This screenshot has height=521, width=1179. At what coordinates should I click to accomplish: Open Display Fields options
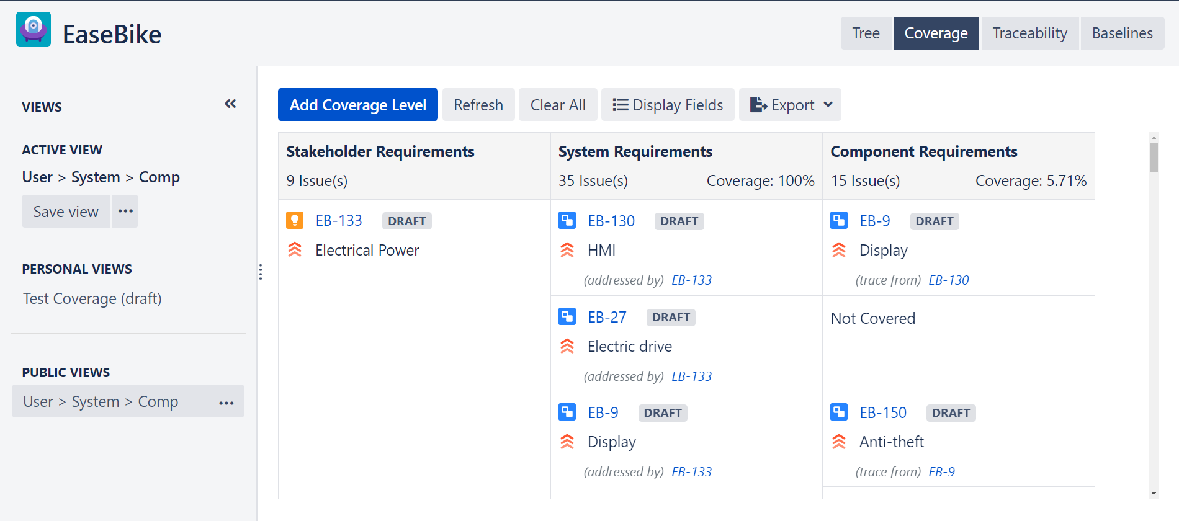(668, 105)
